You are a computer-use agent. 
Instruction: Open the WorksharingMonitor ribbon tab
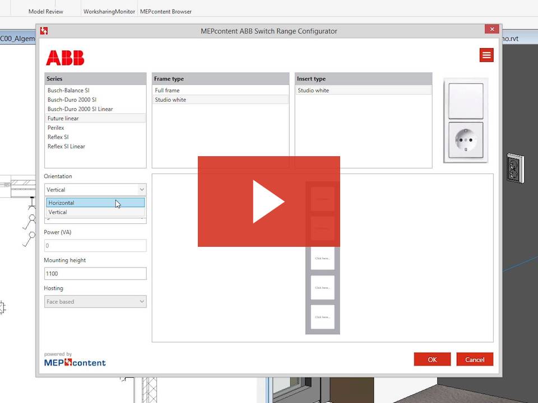109,11
